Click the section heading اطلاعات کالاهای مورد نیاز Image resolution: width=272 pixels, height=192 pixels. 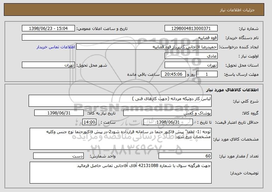point(232,90)
